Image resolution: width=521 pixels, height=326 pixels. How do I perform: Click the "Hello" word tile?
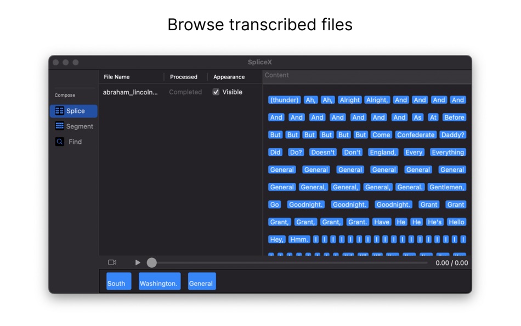coord(456,222)
